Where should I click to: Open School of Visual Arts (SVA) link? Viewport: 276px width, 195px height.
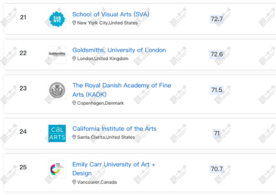click(x=111, y=14)
